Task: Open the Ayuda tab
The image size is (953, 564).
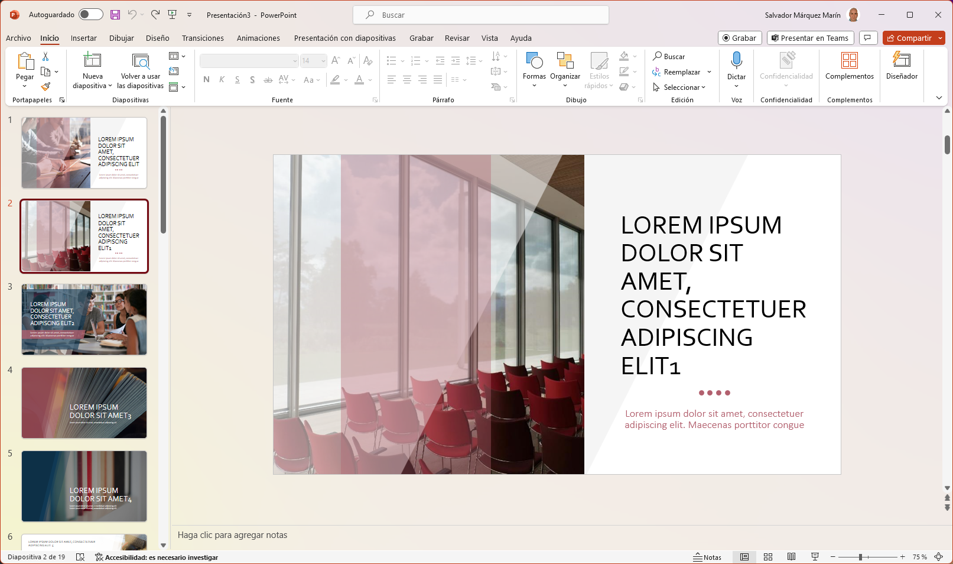Action: (521, 38)
